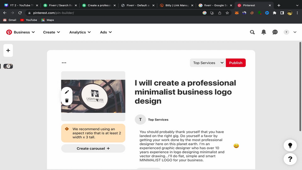Open the Business dropdown menu

pos(24,32)
